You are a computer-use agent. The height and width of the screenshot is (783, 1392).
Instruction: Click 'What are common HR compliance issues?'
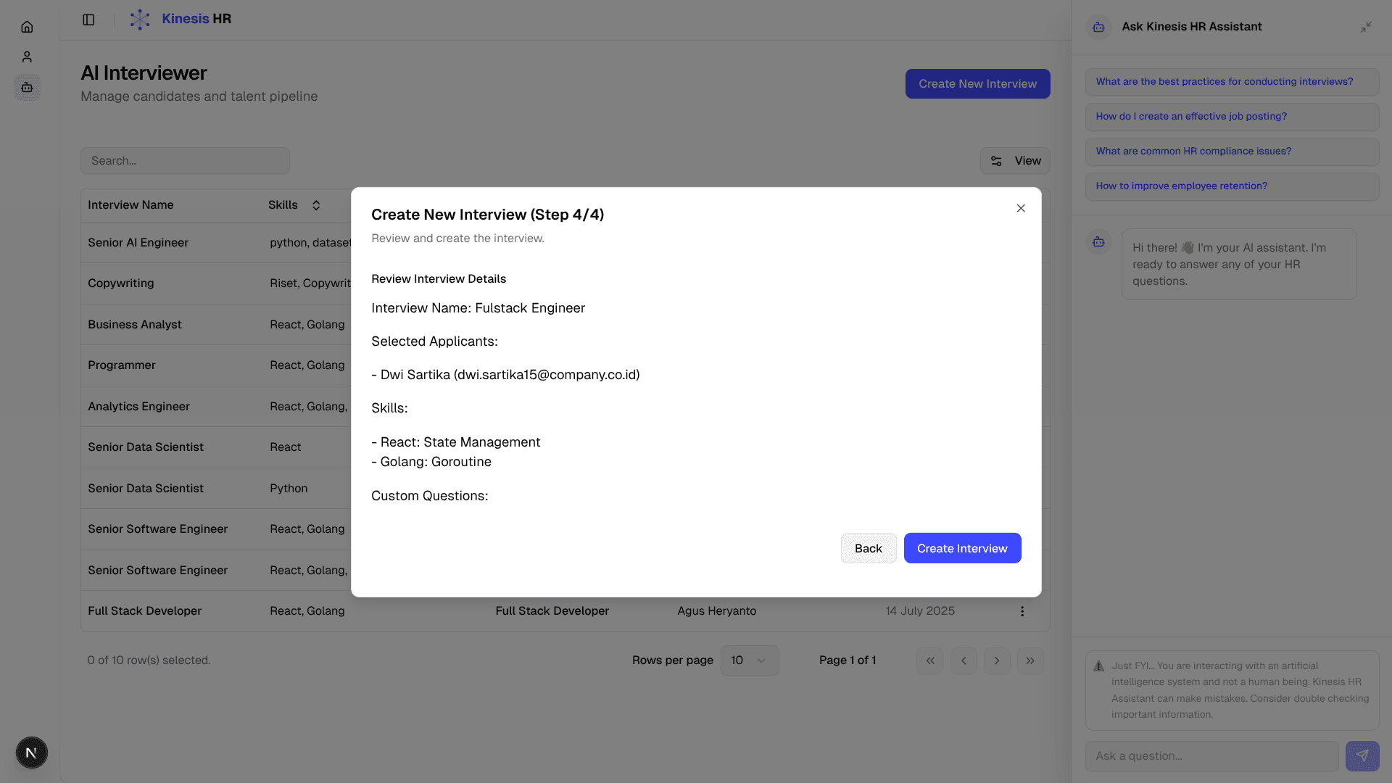coord(1193,151)
